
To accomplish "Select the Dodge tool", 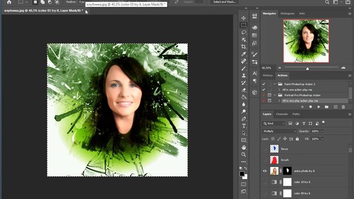I will tap(243, 112).
